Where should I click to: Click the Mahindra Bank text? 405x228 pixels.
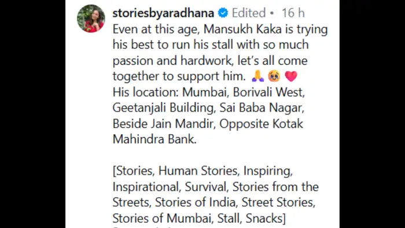click(x=153, y=139)
